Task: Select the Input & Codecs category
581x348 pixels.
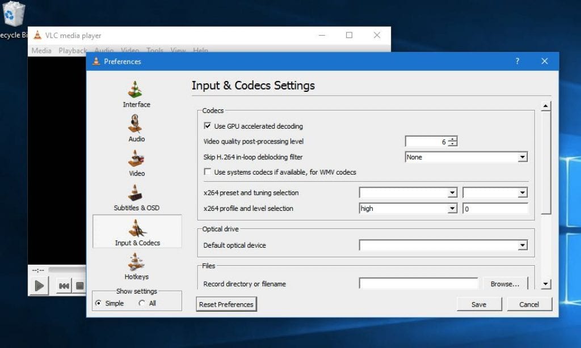Action: 136,234
